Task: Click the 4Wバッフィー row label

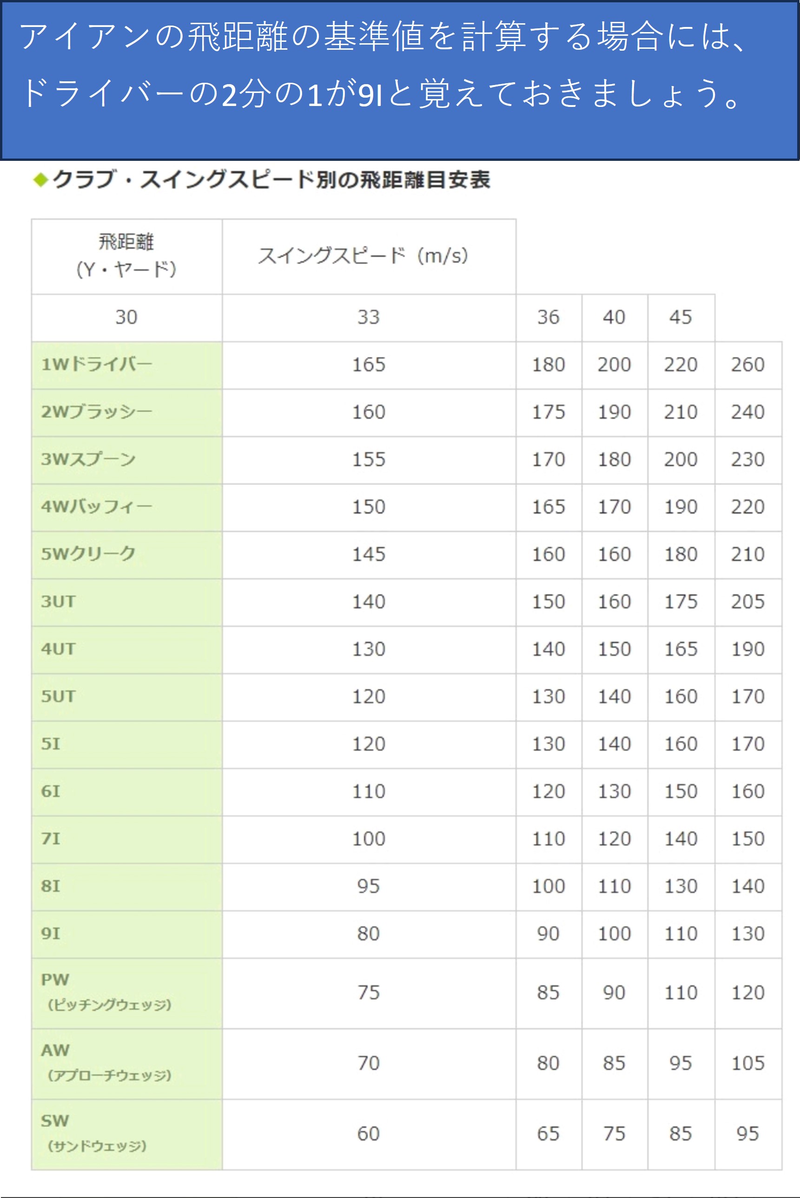Action: (97, 507)
